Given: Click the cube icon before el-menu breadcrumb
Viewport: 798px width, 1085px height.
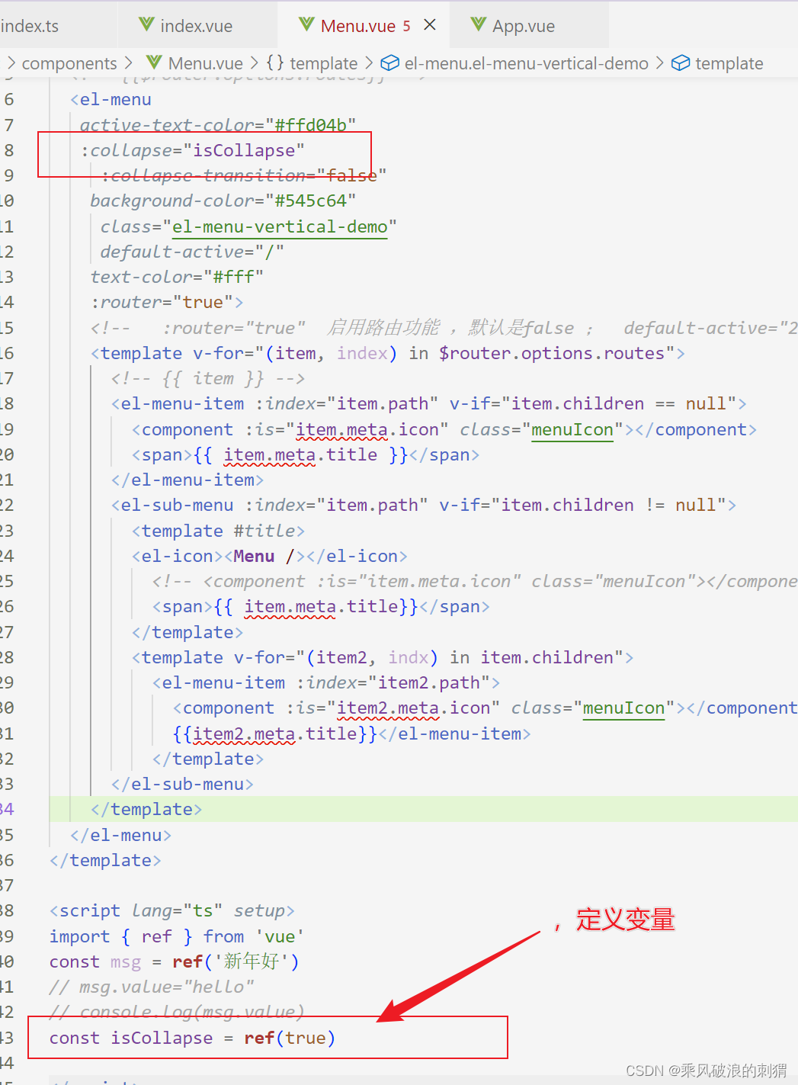Looking at the screenshot, I should click(390, 63).
